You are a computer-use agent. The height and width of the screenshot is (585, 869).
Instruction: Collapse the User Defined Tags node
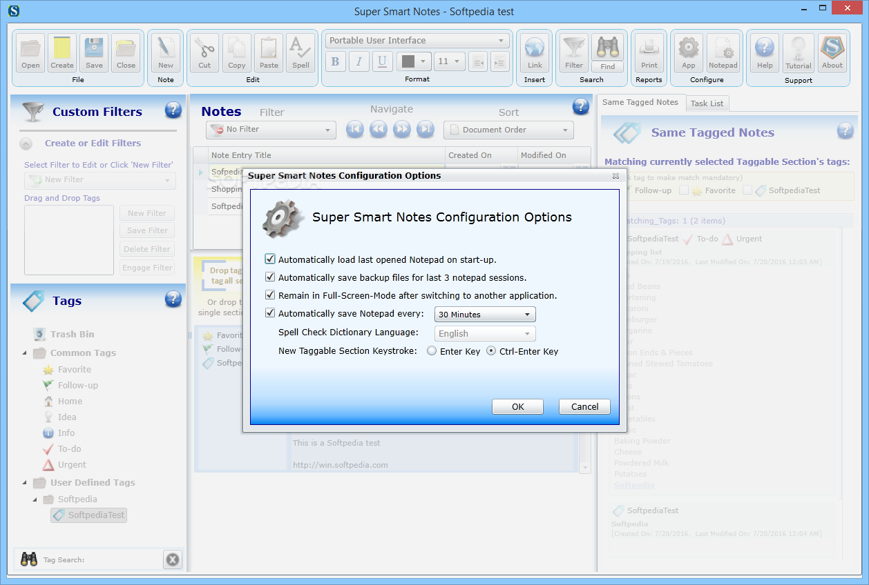pyautogui.click(x=25, y=483)
